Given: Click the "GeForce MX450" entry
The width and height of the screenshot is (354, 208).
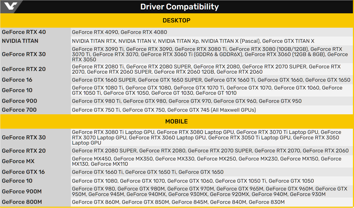Looking at the screenshot, I should [91, 159].
